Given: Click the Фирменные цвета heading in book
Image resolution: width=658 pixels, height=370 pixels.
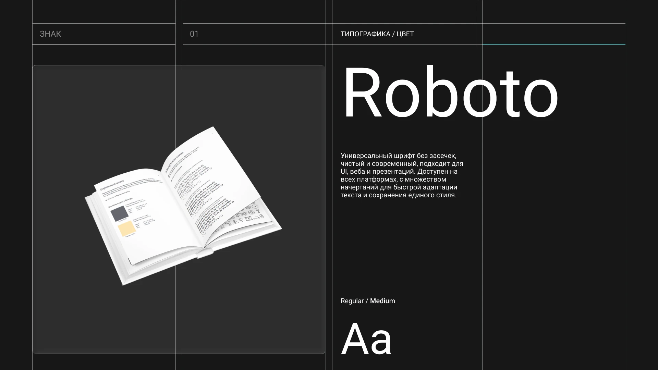Looking at the screenshot, I should [x=112, y=185].
